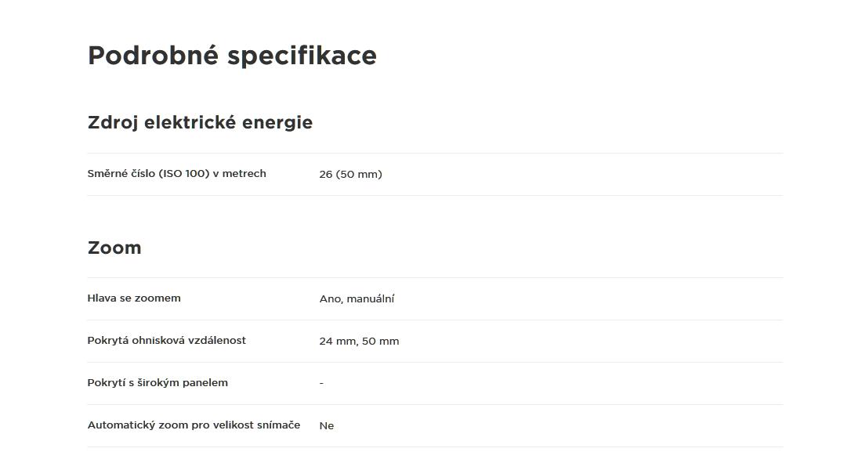Click the Pokrytá ohnisková vzdálenost label

(167, 340)
